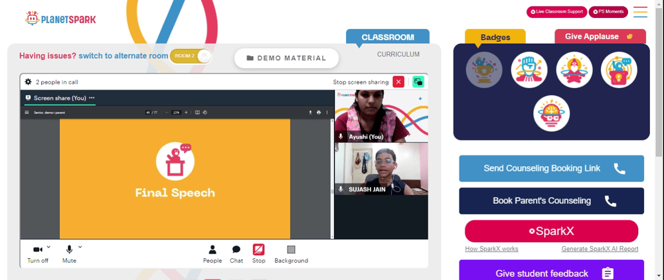Toggle the PDF sidebar menu icon

point(27,113)
